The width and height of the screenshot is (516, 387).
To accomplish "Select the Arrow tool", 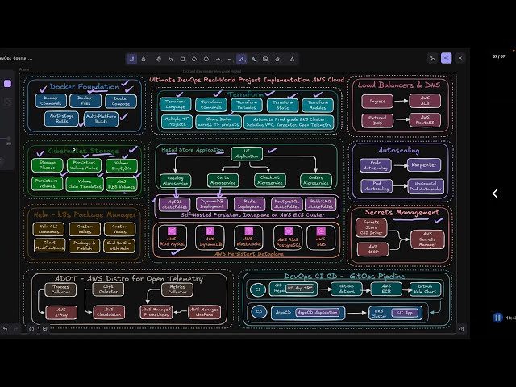I will (218, 59).
